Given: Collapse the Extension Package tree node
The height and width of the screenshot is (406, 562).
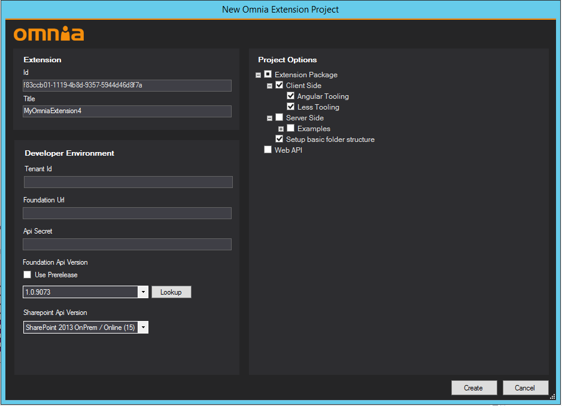Looking at the screenshot, I should point(257,74).
